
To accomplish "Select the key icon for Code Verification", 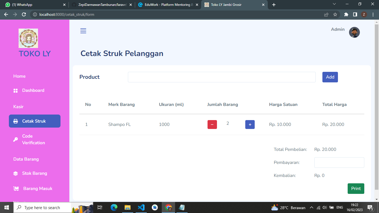I will pos(16,139).
